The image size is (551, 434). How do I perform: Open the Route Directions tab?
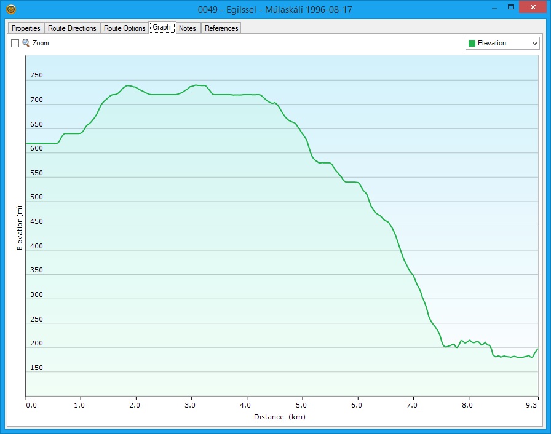[x=72, y=28]
